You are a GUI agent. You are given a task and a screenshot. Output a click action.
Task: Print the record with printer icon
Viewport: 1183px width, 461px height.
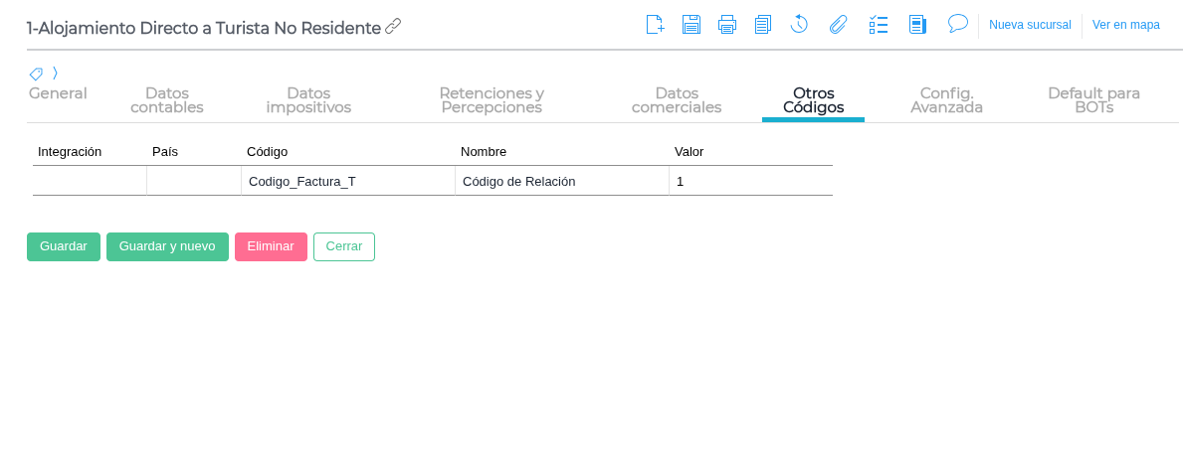[x=727, y=25]
